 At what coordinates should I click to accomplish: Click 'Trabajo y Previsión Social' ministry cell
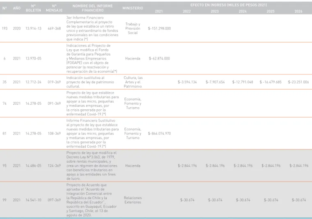[133, 28]
